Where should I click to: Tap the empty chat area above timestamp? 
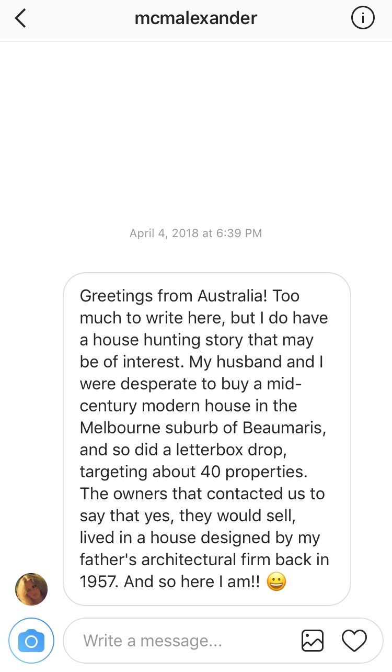tap(196, 131)
